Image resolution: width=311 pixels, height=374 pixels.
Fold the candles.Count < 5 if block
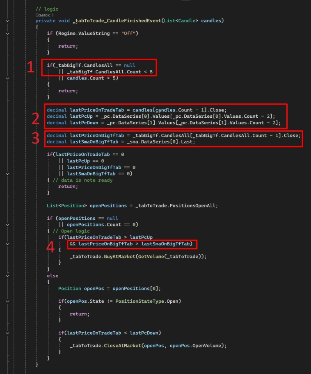(x=7, y=78)
